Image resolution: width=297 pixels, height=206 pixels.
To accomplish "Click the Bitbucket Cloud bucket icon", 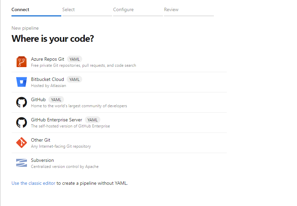I will (x=22, y=82).
